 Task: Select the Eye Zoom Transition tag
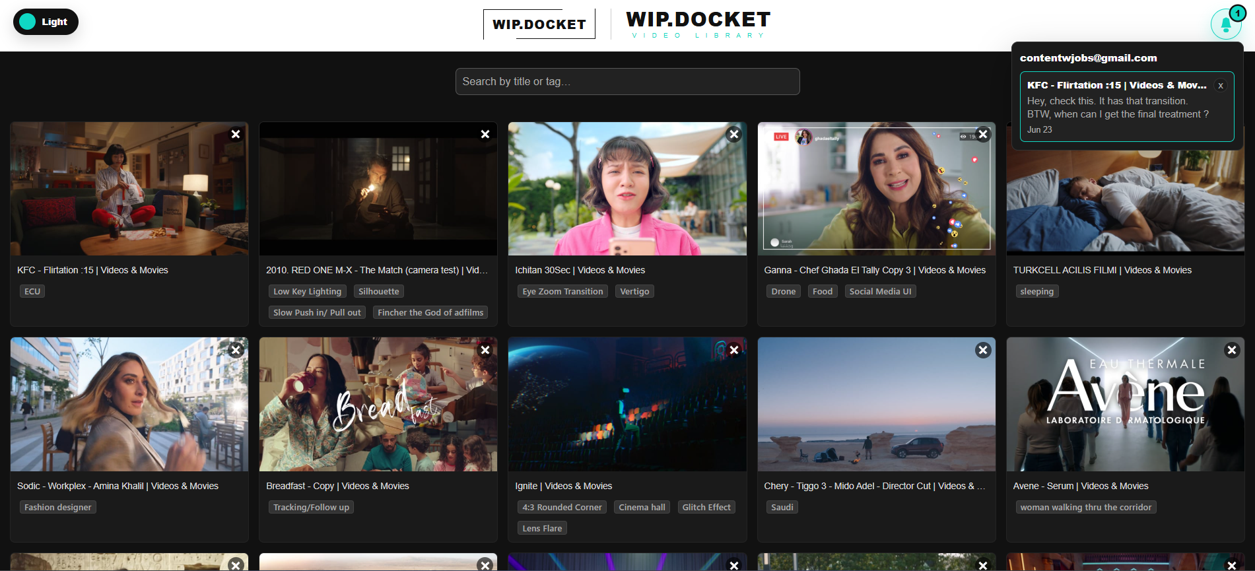(562, 291)
